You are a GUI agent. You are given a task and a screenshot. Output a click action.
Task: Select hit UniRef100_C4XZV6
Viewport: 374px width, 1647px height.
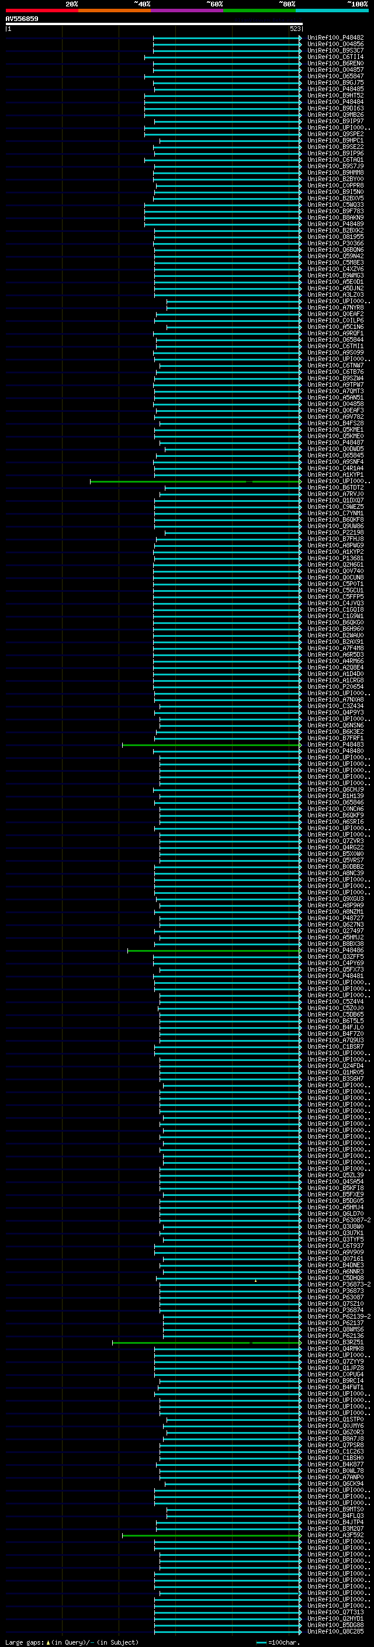pyautogui.click(x=335, y=269)
